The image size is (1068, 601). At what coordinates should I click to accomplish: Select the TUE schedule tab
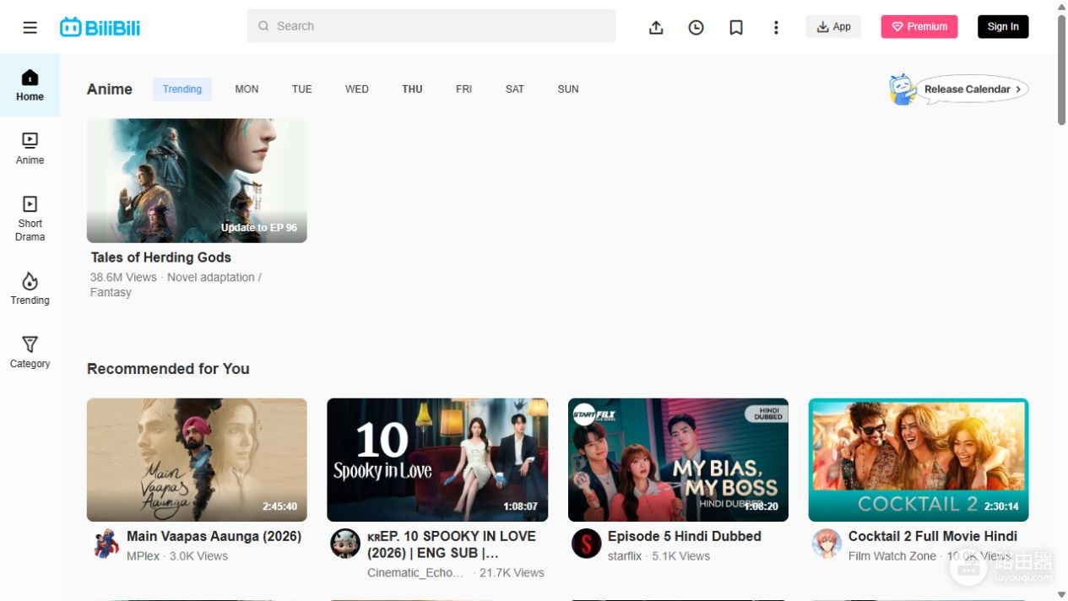pyautogui.click(x=301, y=89)
